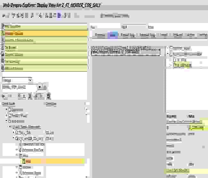Select the highlighted Repository Browser entry

click(x=45, y=34)
